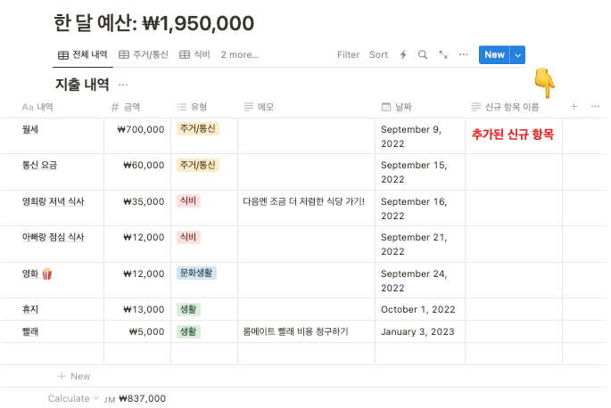Switch to 식비 view tab
Viewport: 611px width, 408px height.
194,55
